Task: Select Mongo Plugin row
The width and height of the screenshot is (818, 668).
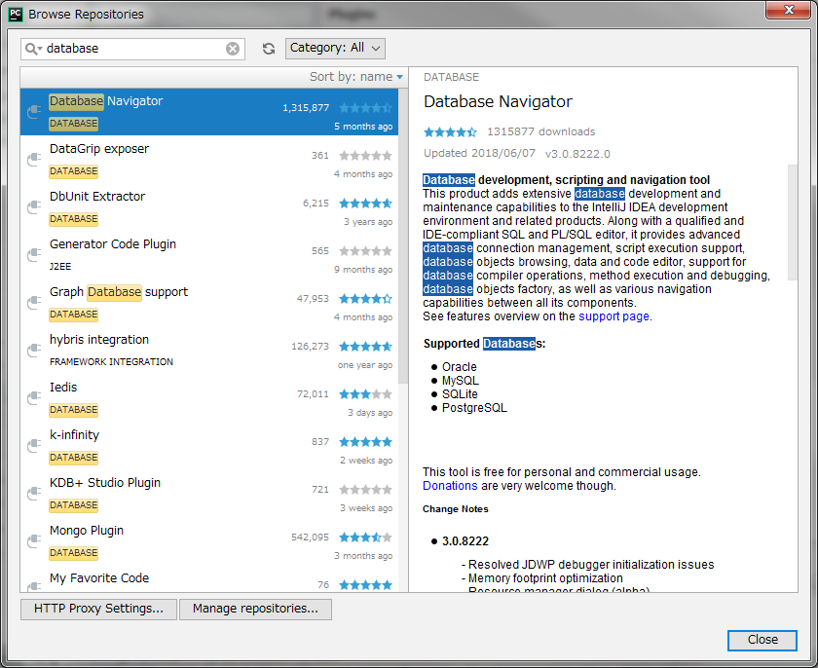Action: click(x=209, y=540)
